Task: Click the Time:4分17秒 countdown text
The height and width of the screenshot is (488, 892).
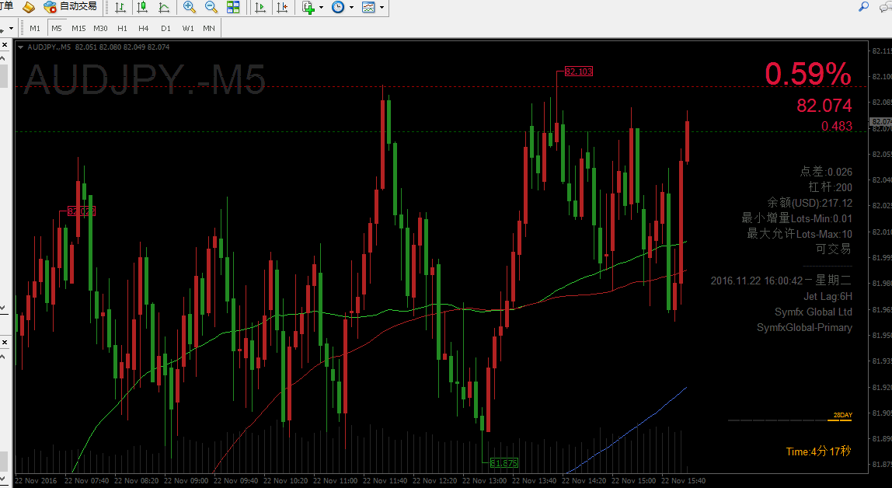Action: [x=819, y=451]
